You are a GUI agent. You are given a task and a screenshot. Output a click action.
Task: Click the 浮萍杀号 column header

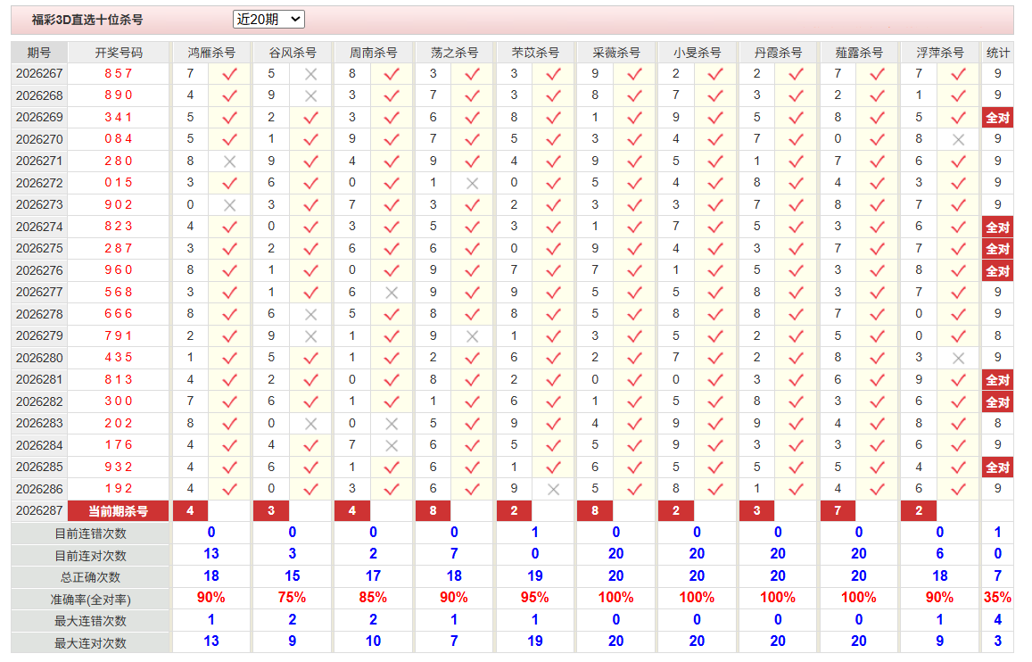(x=940, y=53)
